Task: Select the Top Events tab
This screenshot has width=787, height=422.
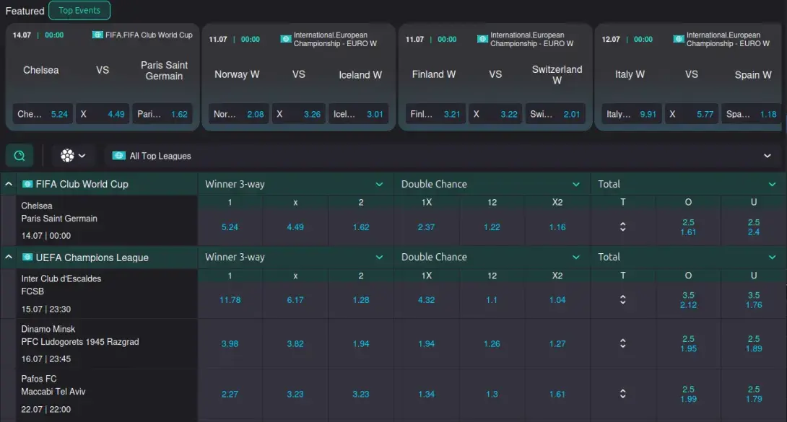Action: tap(79, 11)
